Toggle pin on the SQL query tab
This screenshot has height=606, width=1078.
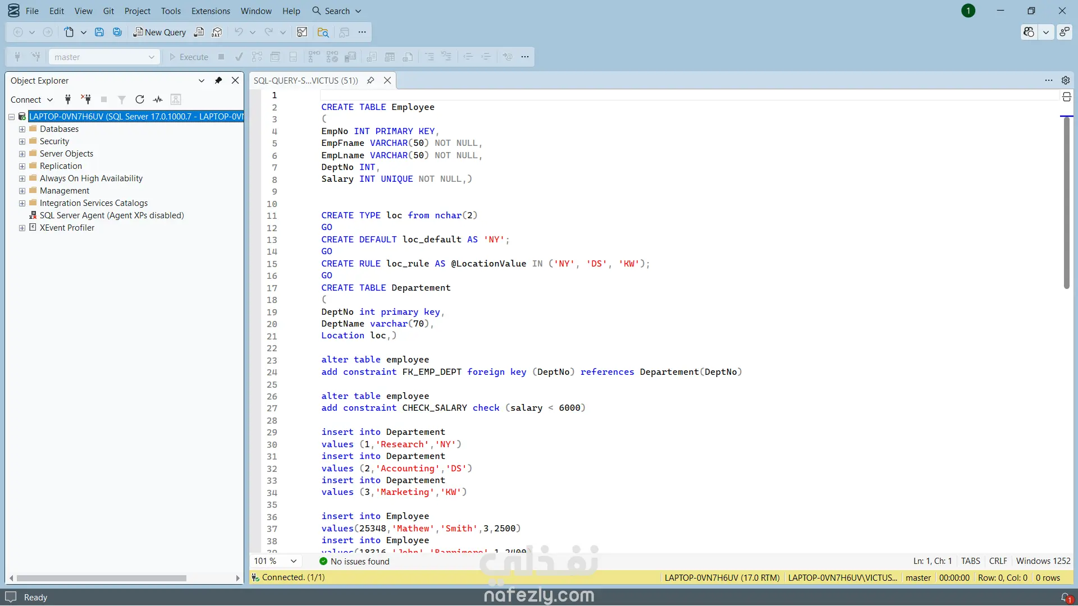pyautogui.click(x=371, y=80)
